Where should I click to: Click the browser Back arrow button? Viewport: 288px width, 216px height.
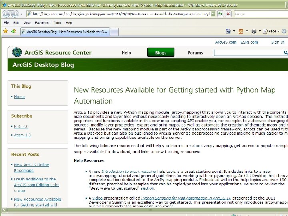tap(6, 14)
